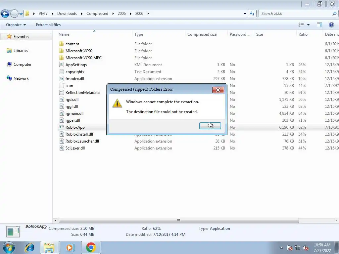Click the scroll right arrow

pyautogui.click(x=336, y=220)
